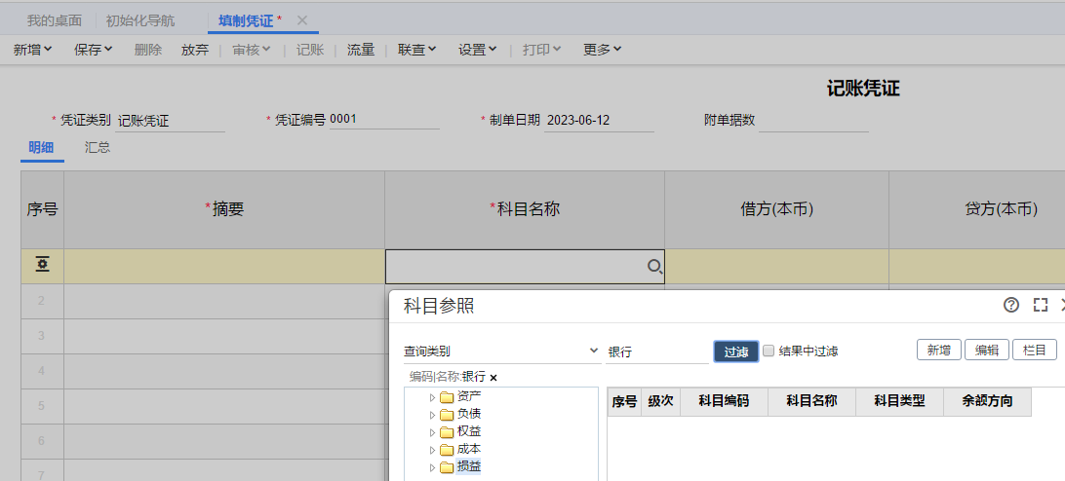
Task: Remove the 银行 filter tag
Action: point(493,377)
